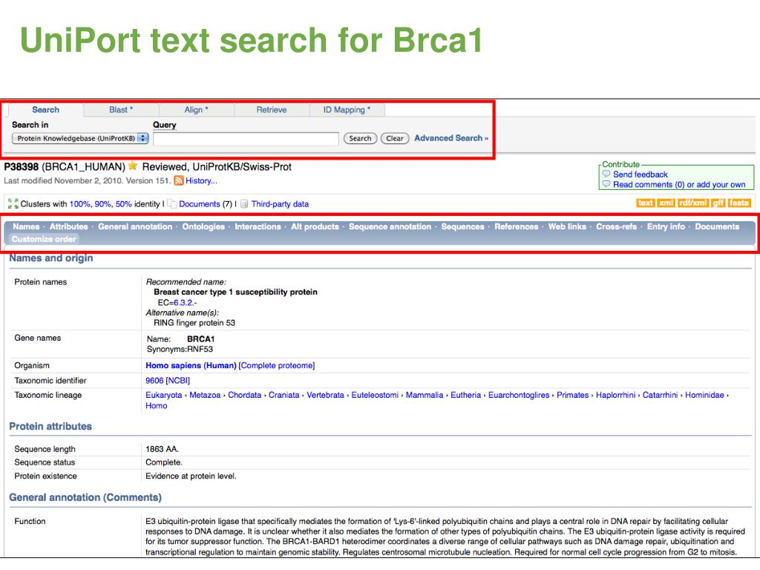Jump to Entry info in navigation bar
The width and height of the screenshot is (760, 570).
[x=666, y=226]
